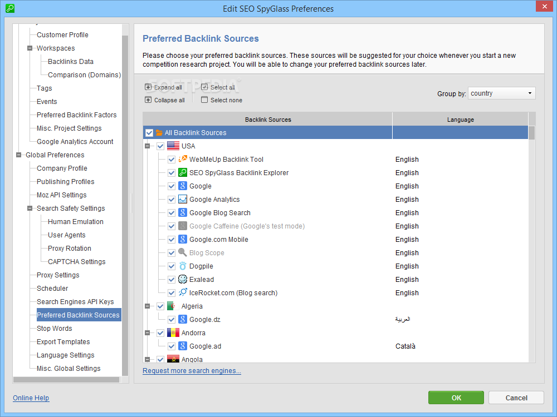Open the Customer Profile settings page
Image resolution: width=557 pixels, height=417 pixels.
tap(62, 34)
